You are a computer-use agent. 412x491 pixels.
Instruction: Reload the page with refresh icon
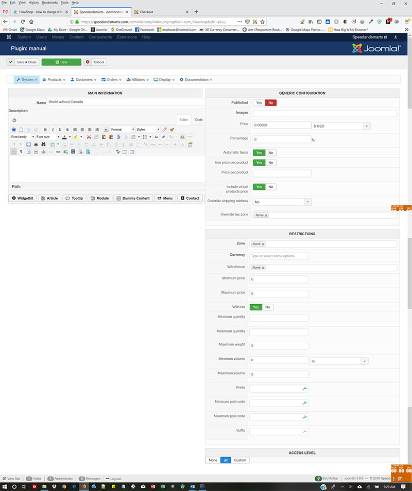[x=23, y=22]
